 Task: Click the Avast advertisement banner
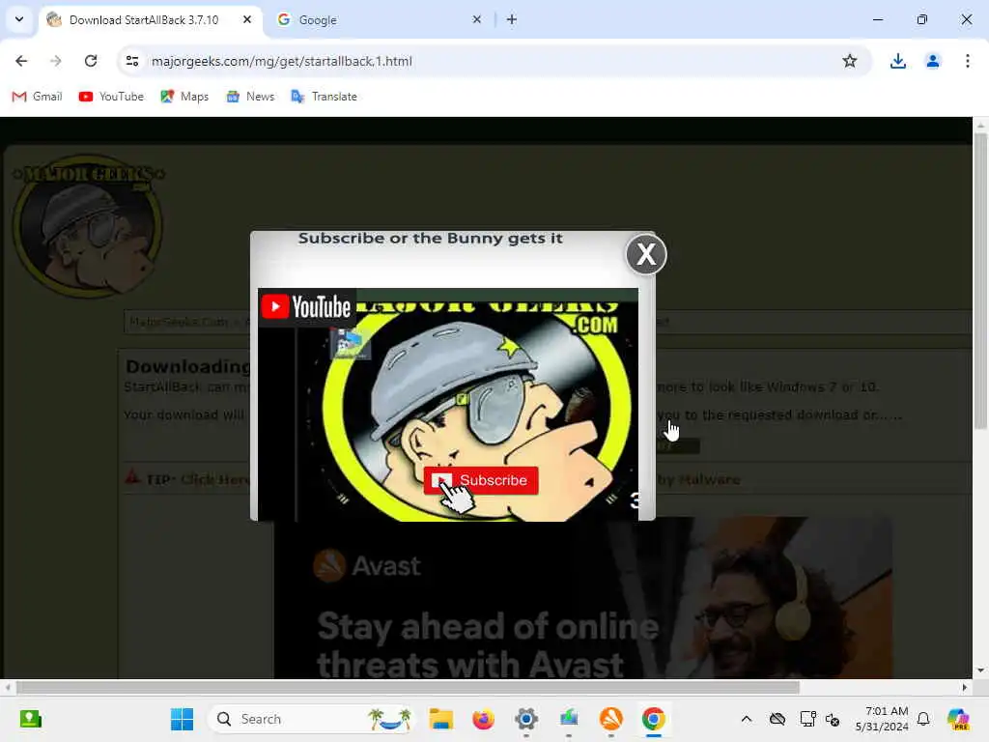(x=582, y=599)
